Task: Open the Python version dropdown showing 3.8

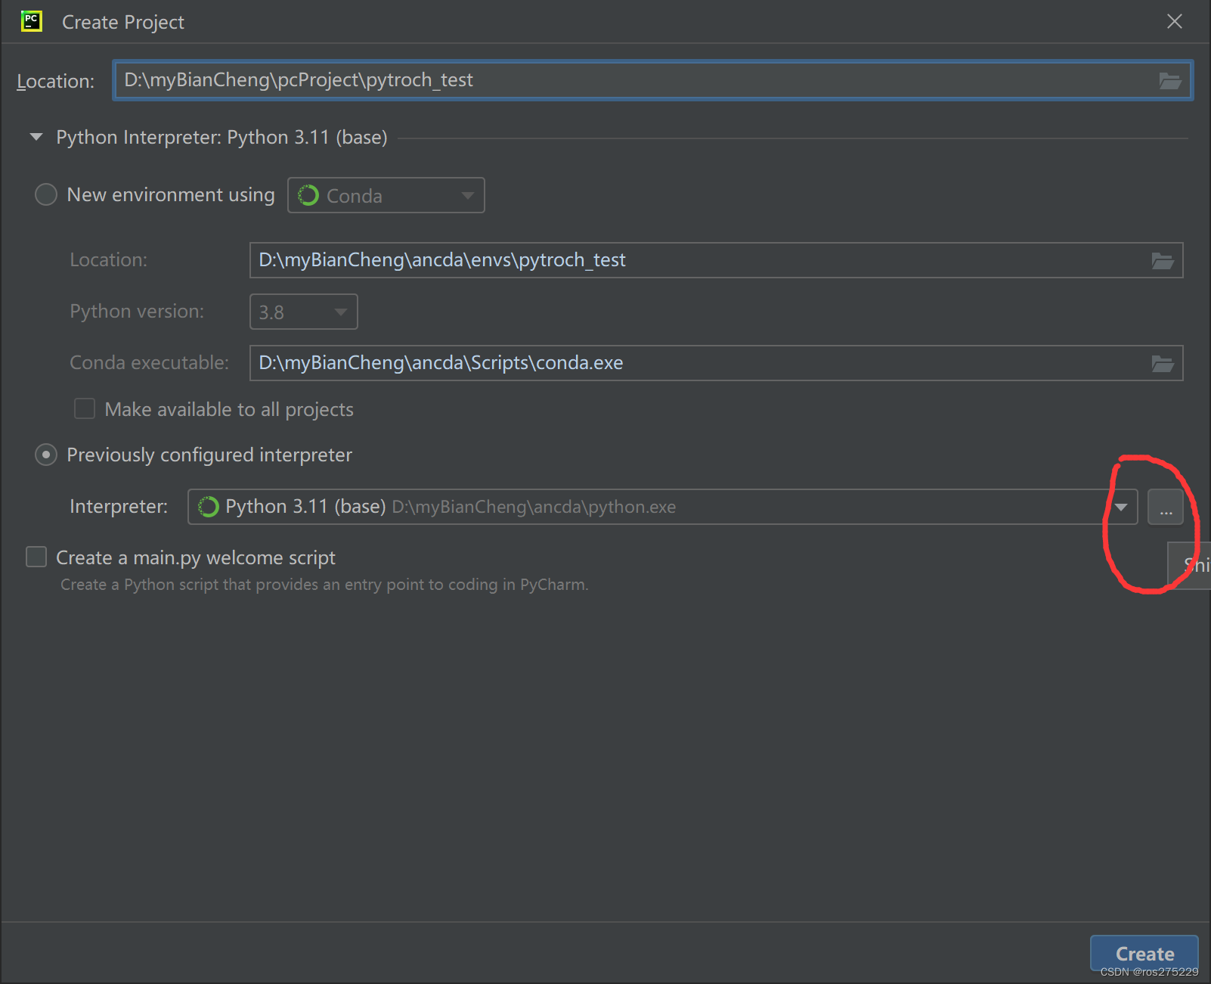Action: pos(339,312)
